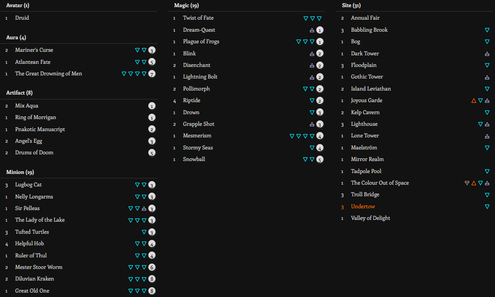The height and width of the screenshot is (297, 495).
Task: Click the mana cost 8 badge of Great Old One
Action: click(152, 291)
